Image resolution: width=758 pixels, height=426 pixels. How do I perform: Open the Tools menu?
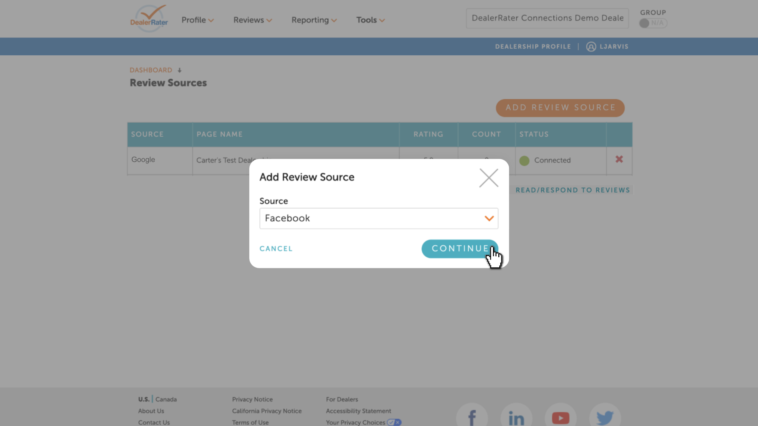tap(370, 20)
